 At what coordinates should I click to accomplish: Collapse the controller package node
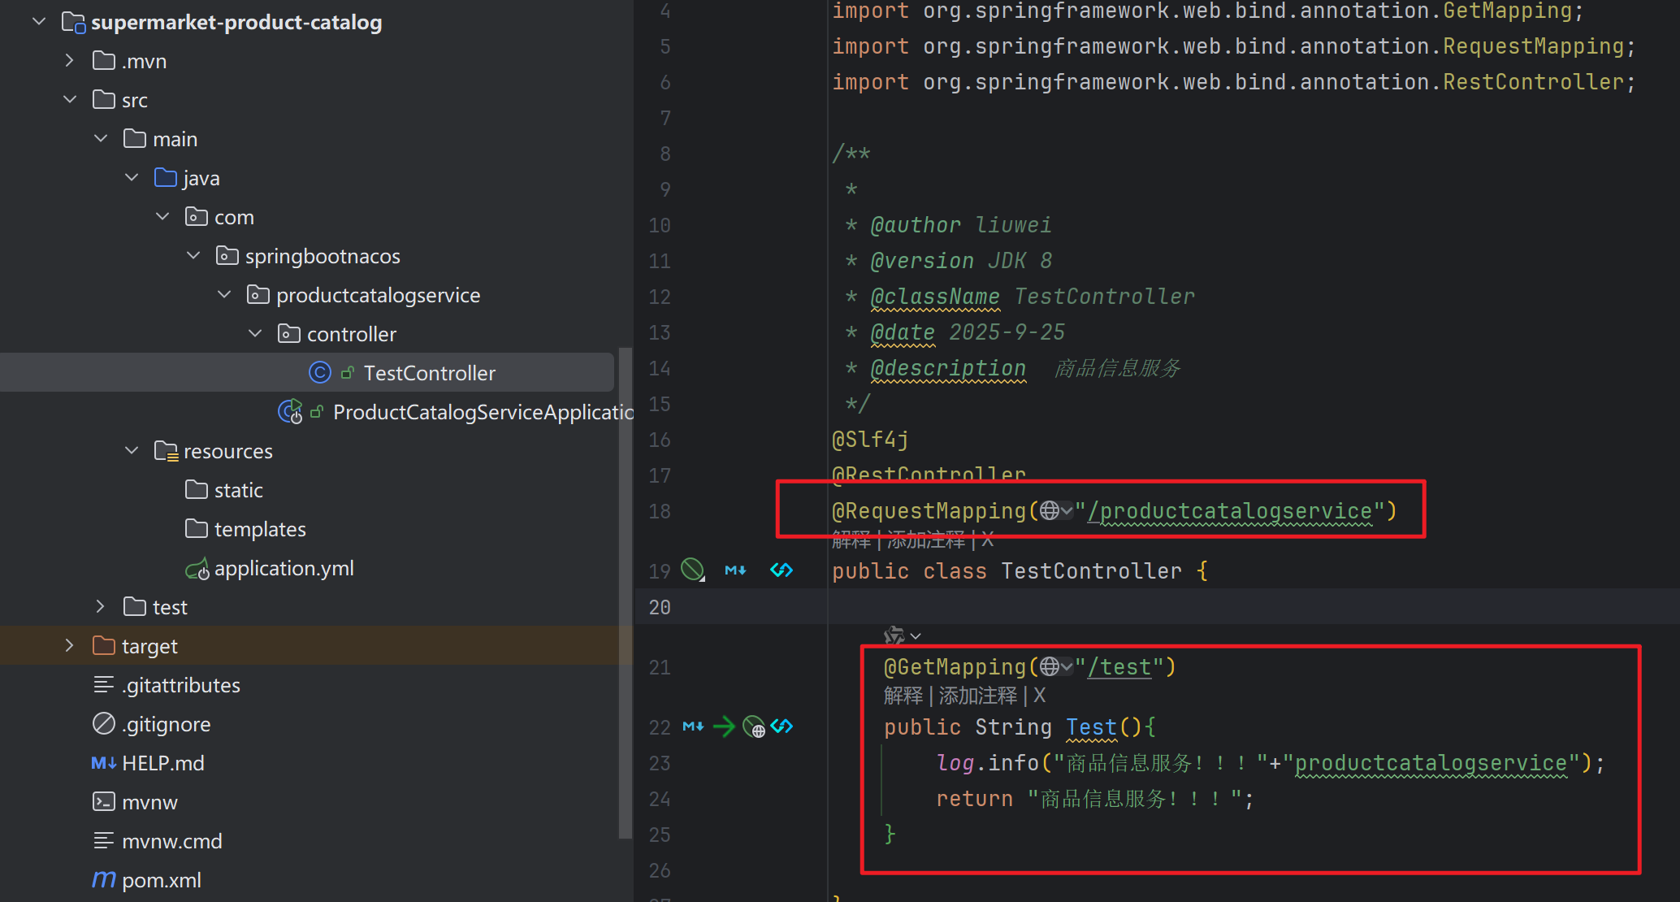[255, 334]
